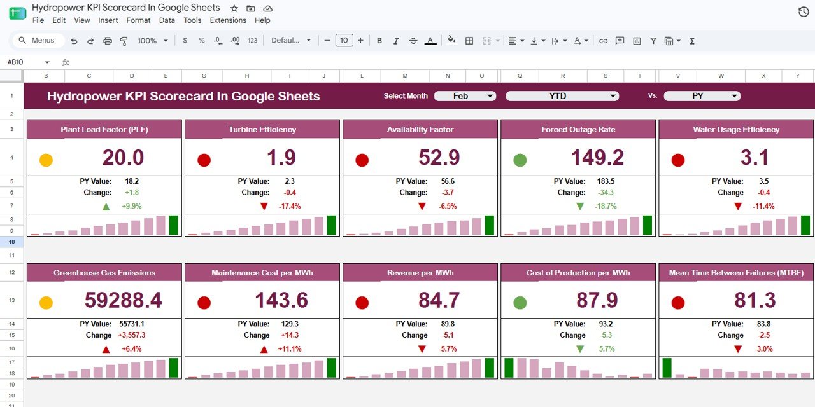Screen dimensions: 815x407
Task: Open the Data menu
Action: pos(167,20)
